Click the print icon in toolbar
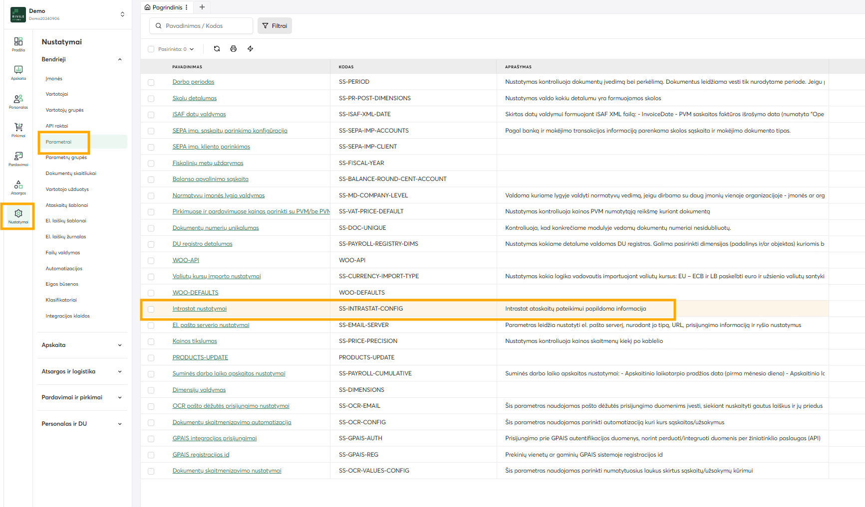The height and width of the screenshot is (507, 865). click(233, 49)
